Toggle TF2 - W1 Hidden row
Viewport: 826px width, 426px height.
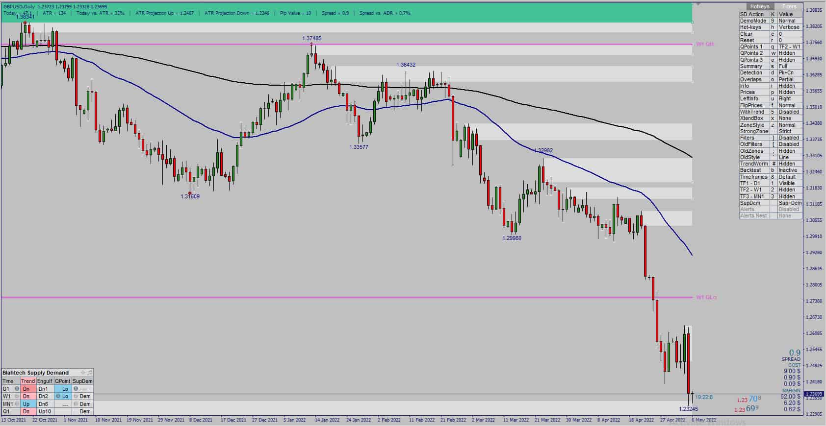click(x=771, y=189)
